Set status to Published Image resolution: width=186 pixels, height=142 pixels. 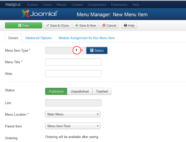tap(56, 91)
